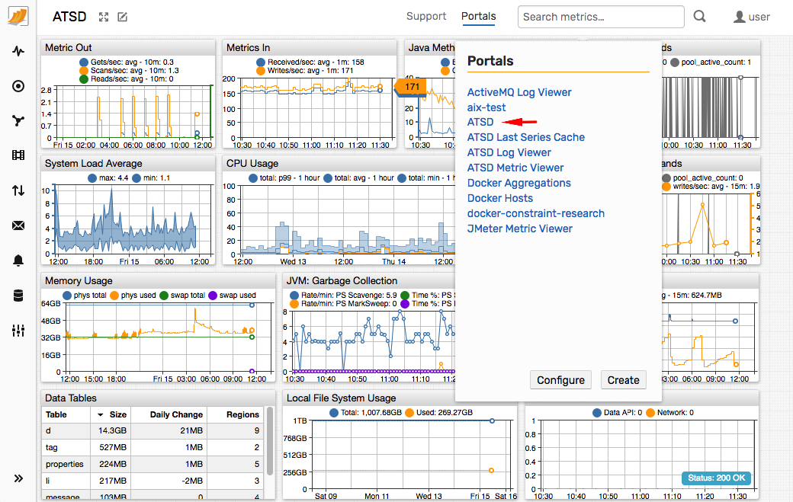Click the 14.3GB size cell for table d
The image size is (793, 502).
(112, 431)
